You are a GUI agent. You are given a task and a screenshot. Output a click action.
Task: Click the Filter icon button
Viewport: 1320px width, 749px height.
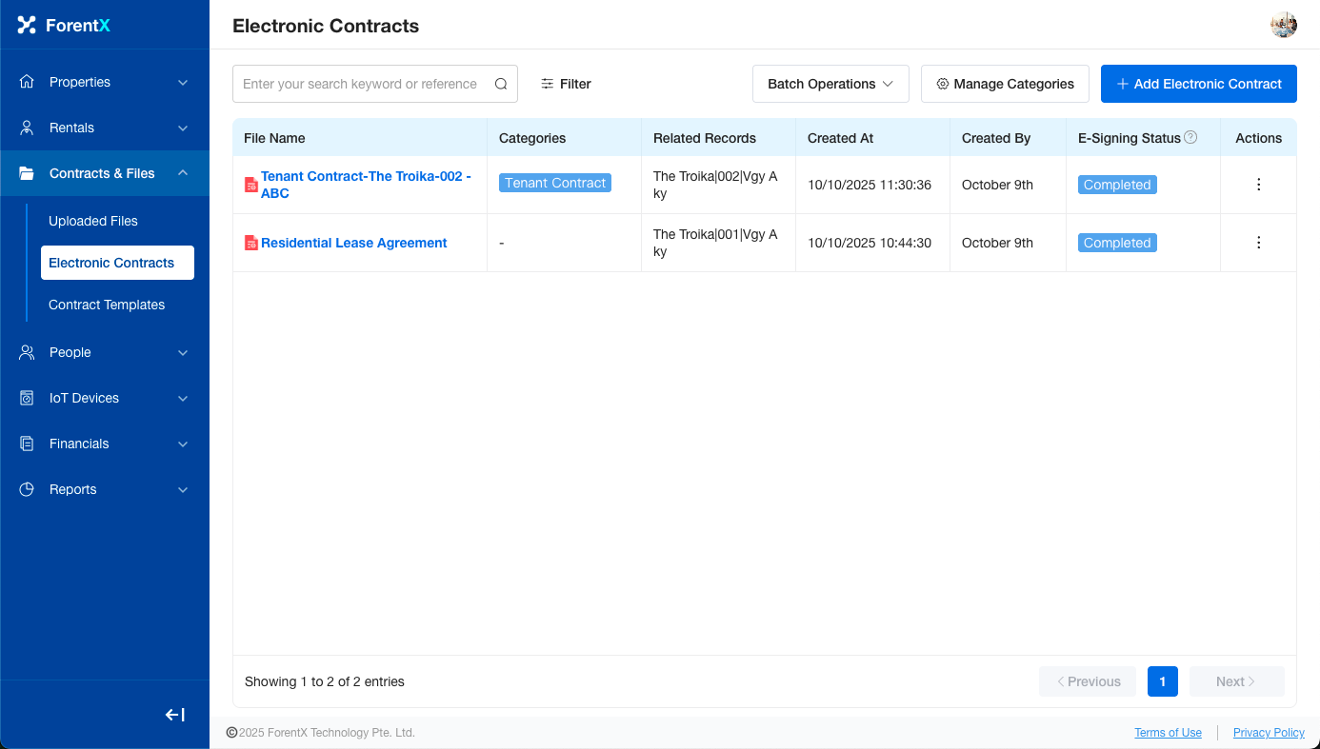point(566,84)
